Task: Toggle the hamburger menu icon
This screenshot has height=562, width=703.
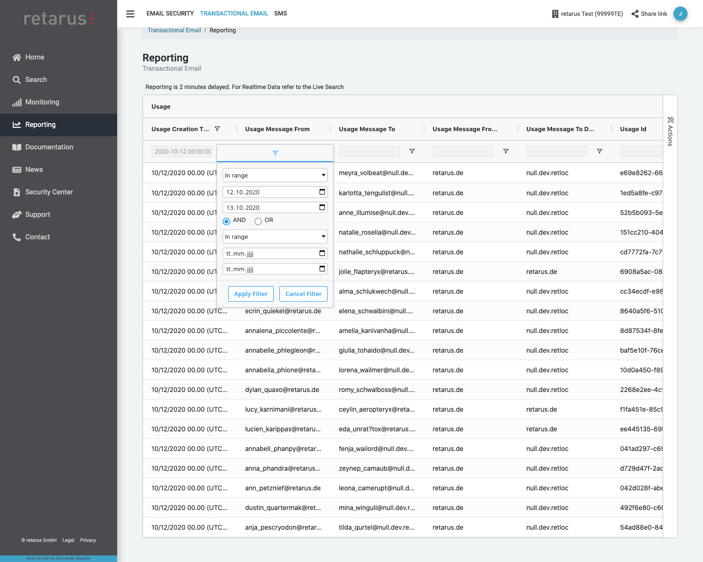Action: click(130, 14)
